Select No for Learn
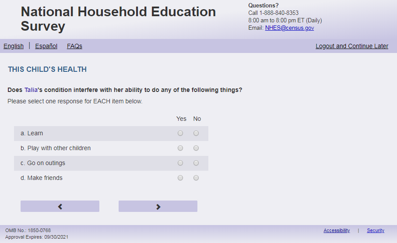 pos(196,134)
